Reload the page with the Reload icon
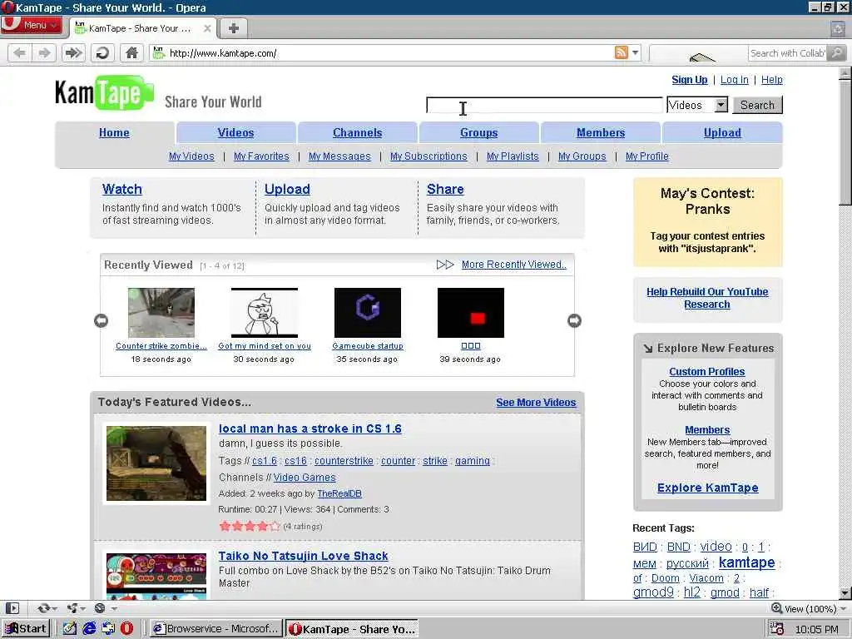Viewport: 852px width, 639px height. (x=102, y=53)
